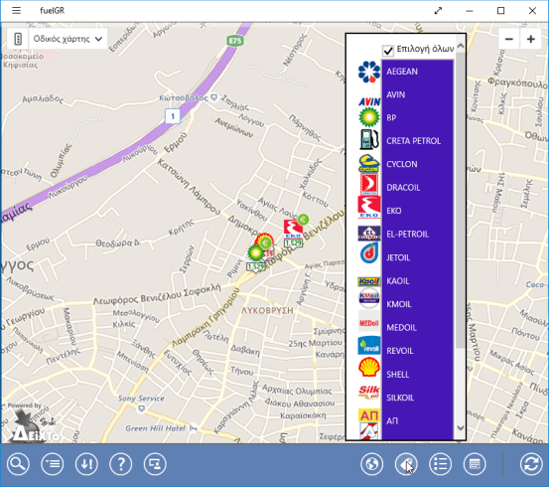Select AVIN in the brand list
Image resolution: width=549 pixels, height=487 pixels.
coord(417,94)
